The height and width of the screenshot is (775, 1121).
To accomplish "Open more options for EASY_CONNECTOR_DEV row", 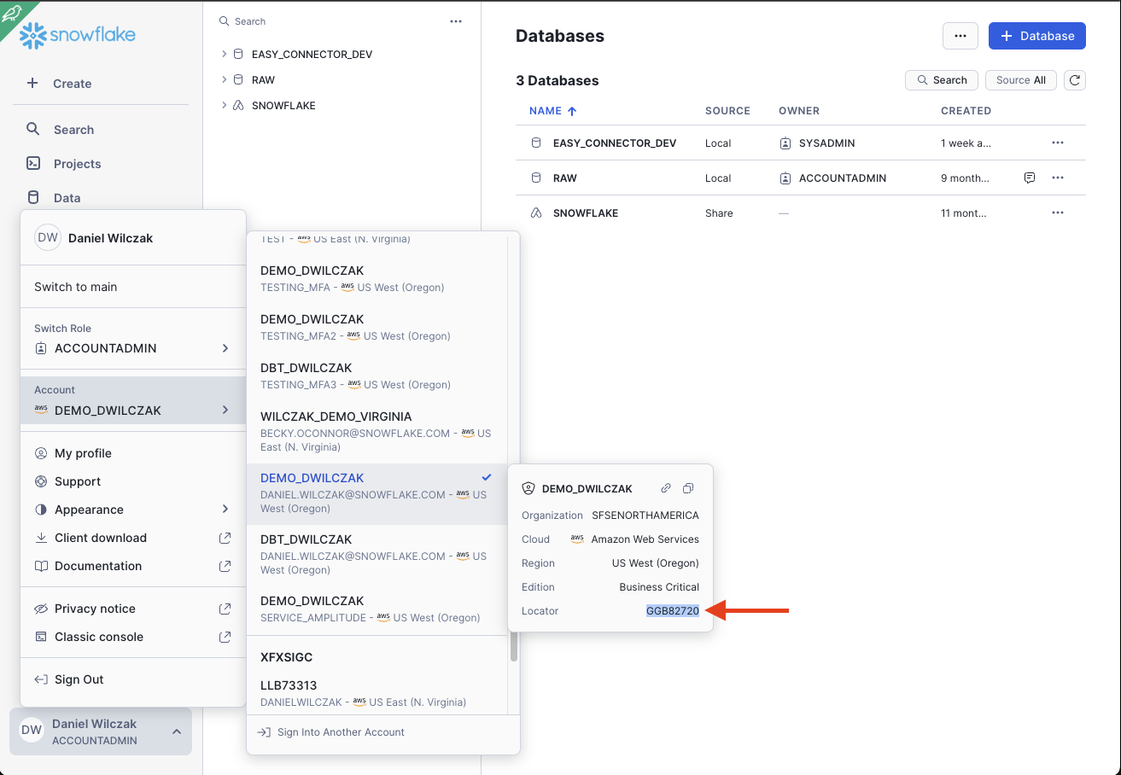I will pos(1058,143).
